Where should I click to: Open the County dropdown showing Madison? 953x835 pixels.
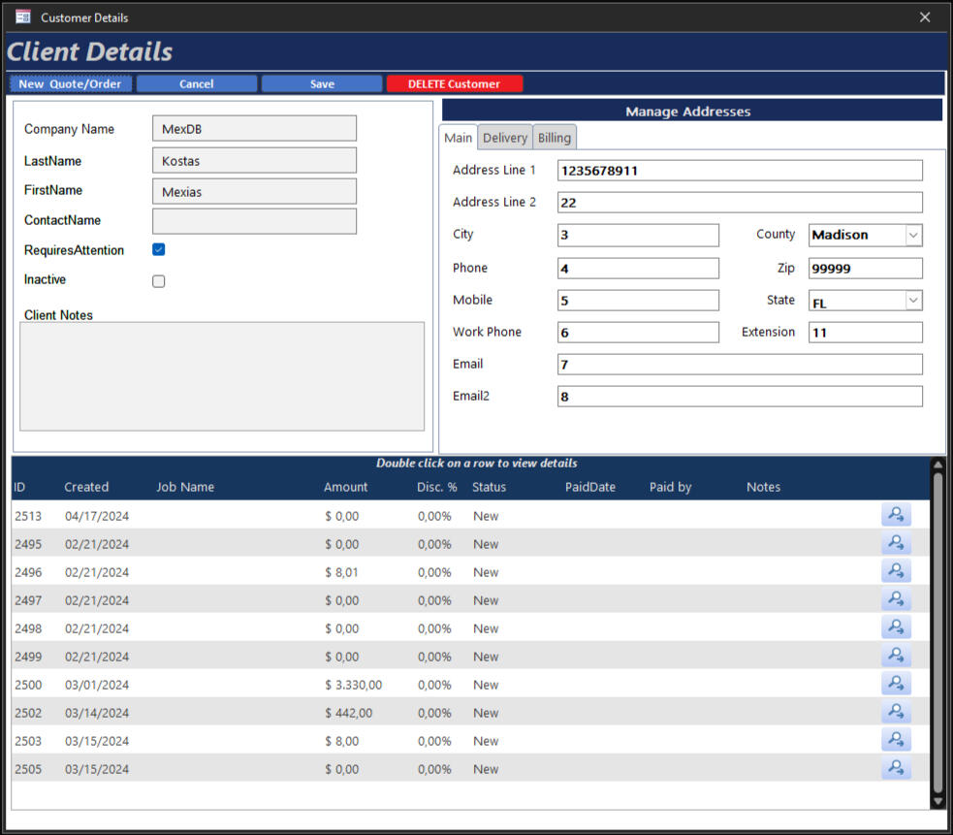point(912,235)
